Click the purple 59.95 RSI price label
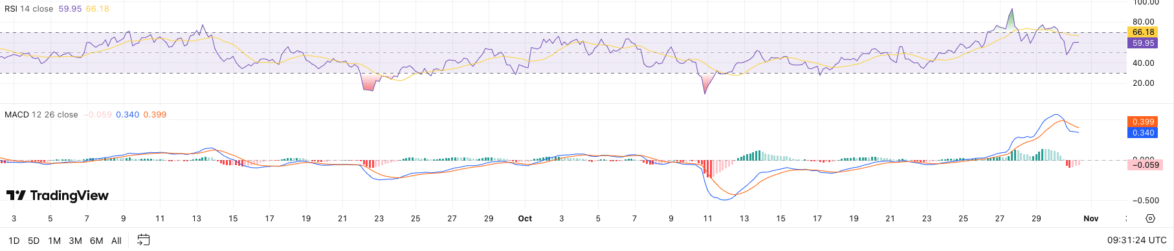Screen dimensions: 1174x251 [1143, 43]
